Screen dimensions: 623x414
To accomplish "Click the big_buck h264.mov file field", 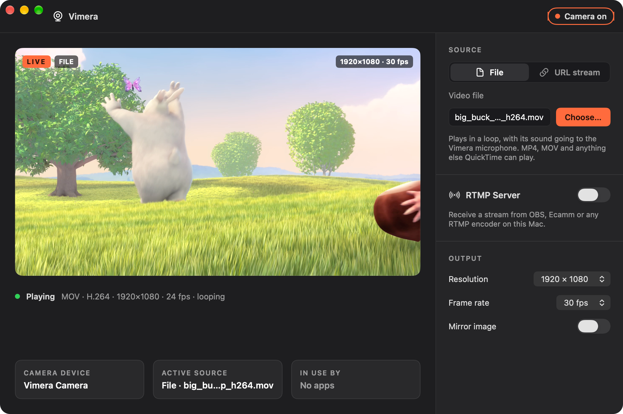I will click(x=500, y=117).
